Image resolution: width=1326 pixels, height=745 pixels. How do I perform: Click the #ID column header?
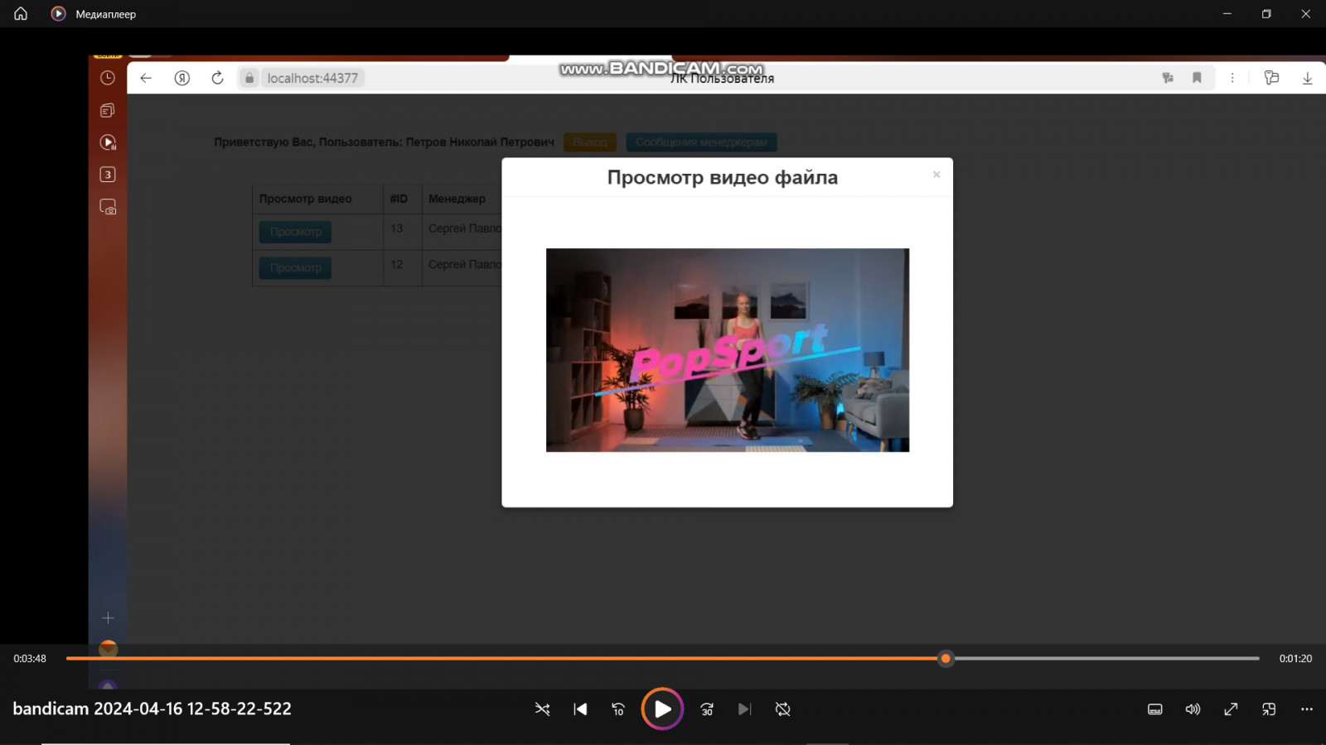point(399,199)
